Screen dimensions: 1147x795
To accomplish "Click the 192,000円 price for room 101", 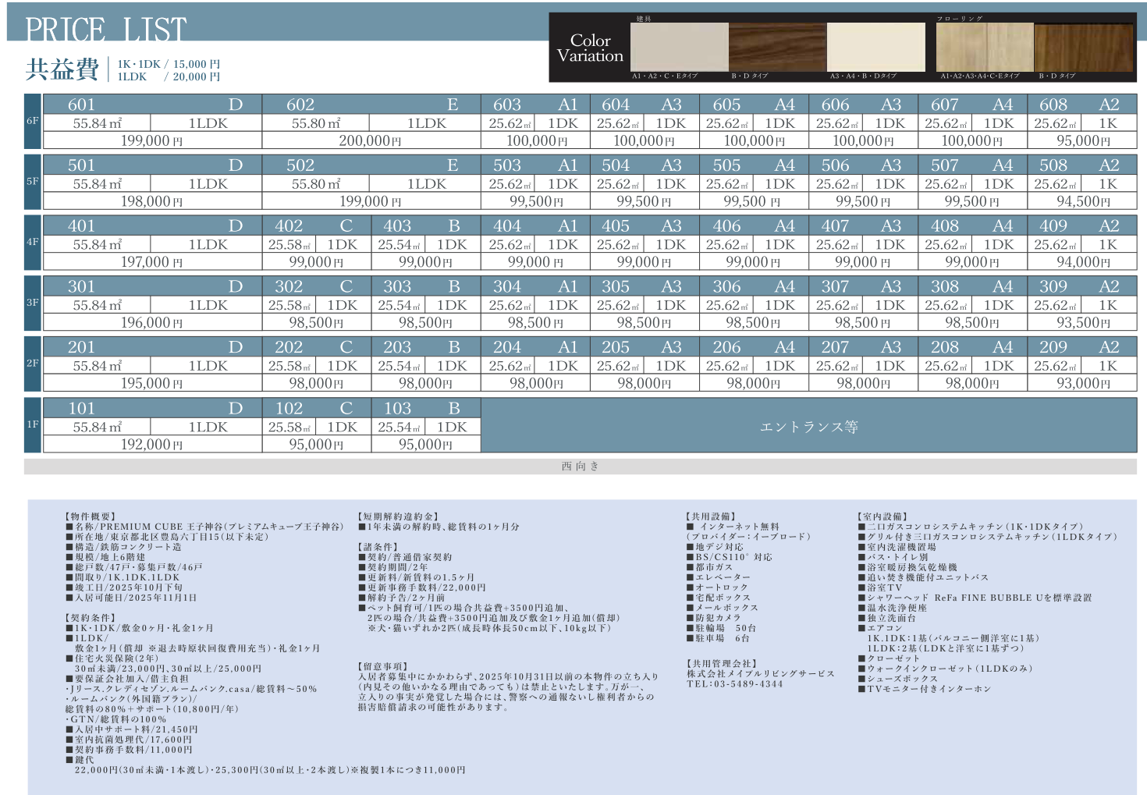I will (152, 445).
